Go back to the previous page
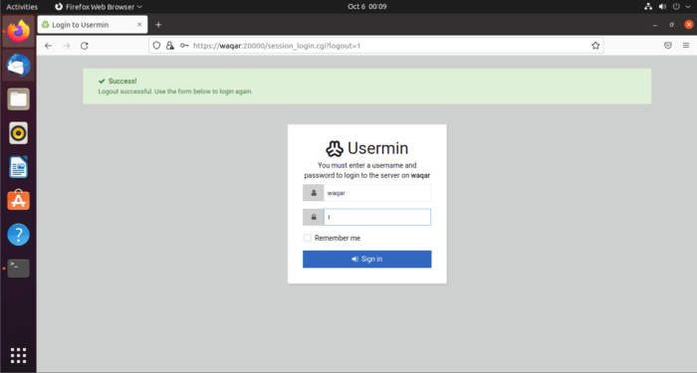 [49, 46]
